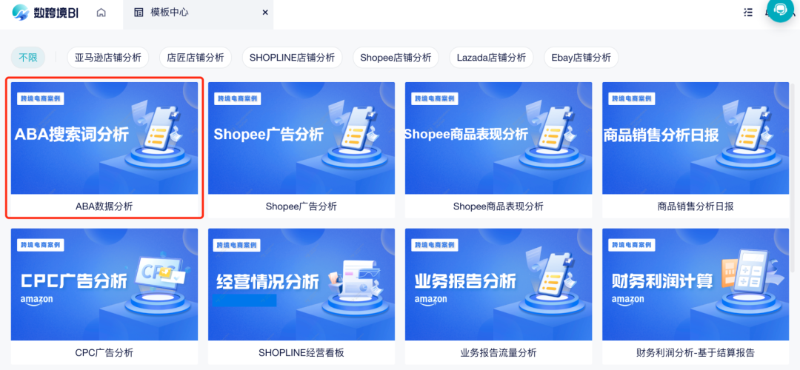
Task: Filter by Lazada店铺分析
Action: point(491,58)
